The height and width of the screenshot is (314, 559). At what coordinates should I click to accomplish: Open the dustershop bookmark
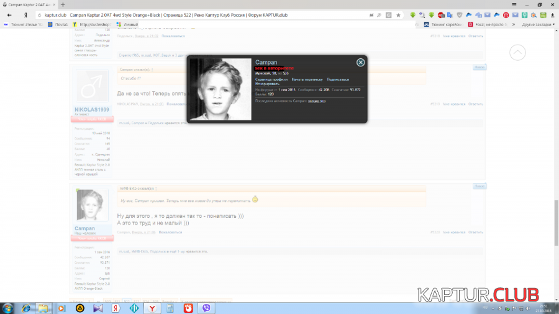coord(92,25)
